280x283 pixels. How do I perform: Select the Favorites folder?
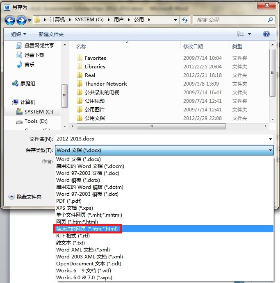[x=91, y=58]
